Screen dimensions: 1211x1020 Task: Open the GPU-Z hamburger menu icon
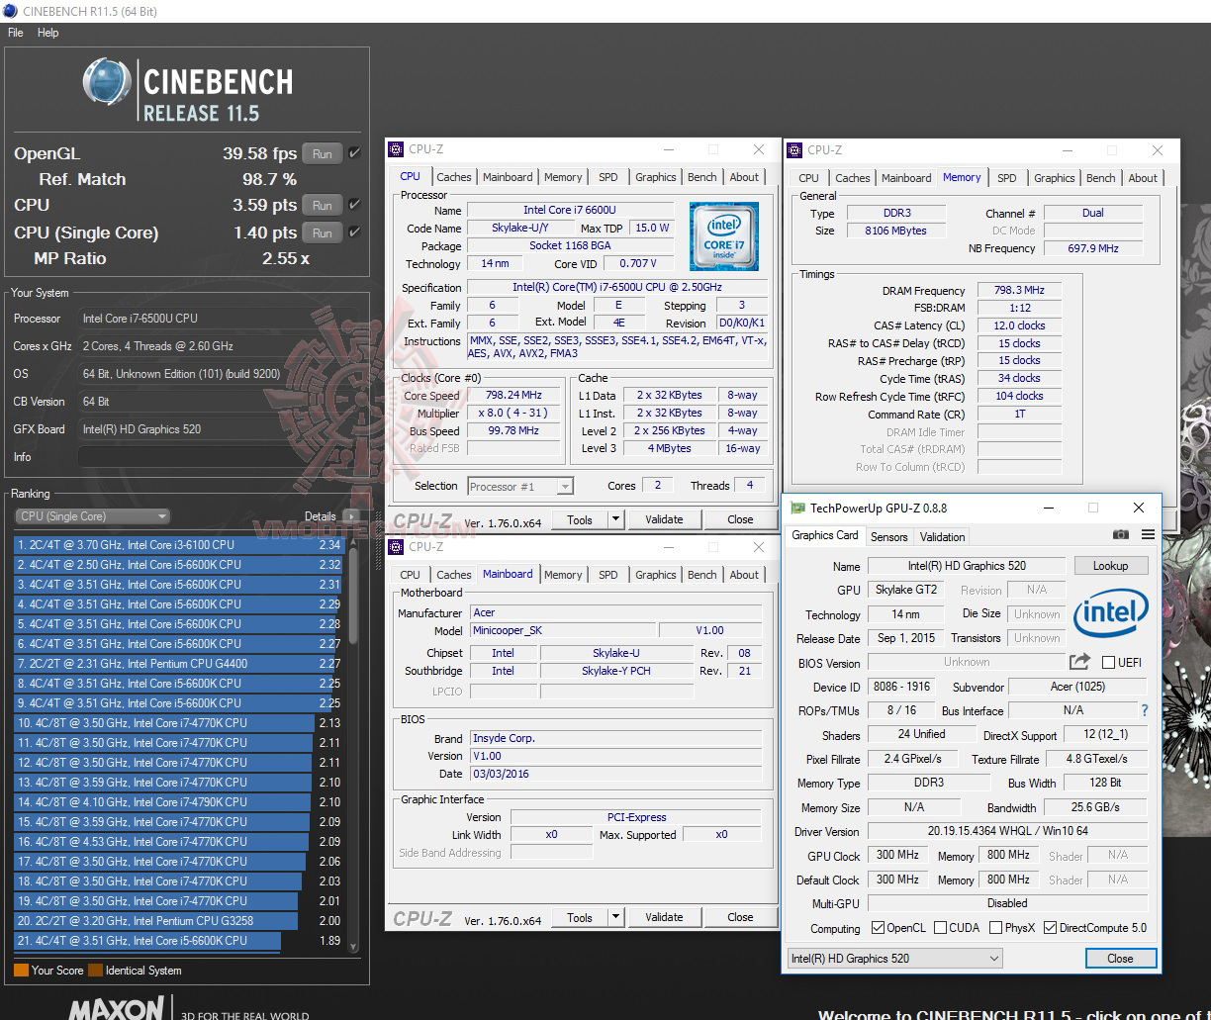[1148, 535]
